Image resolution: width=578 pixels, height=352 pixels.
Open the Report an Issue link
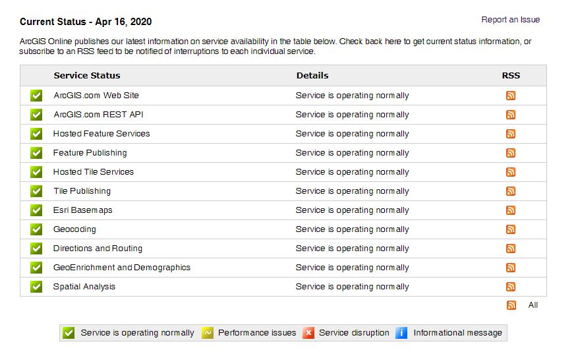[x=510, y=20]
